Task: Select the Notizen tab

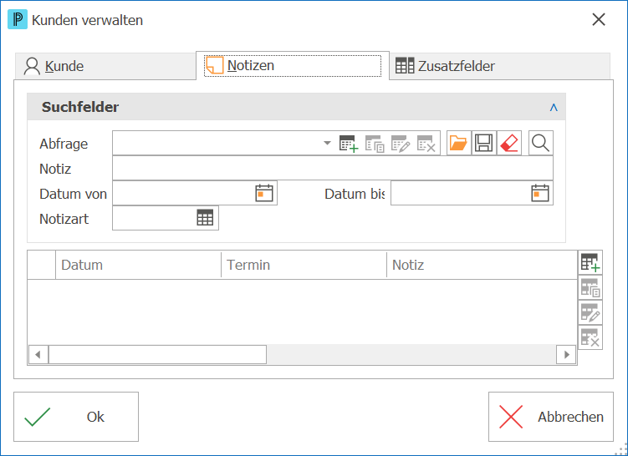Action: [x=293, y=65]
